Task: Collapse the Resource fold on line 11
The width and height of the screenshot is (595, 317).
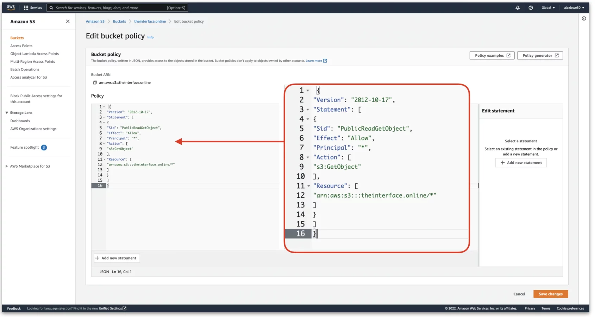Action: pyautogui.click(x=104, y=160)
